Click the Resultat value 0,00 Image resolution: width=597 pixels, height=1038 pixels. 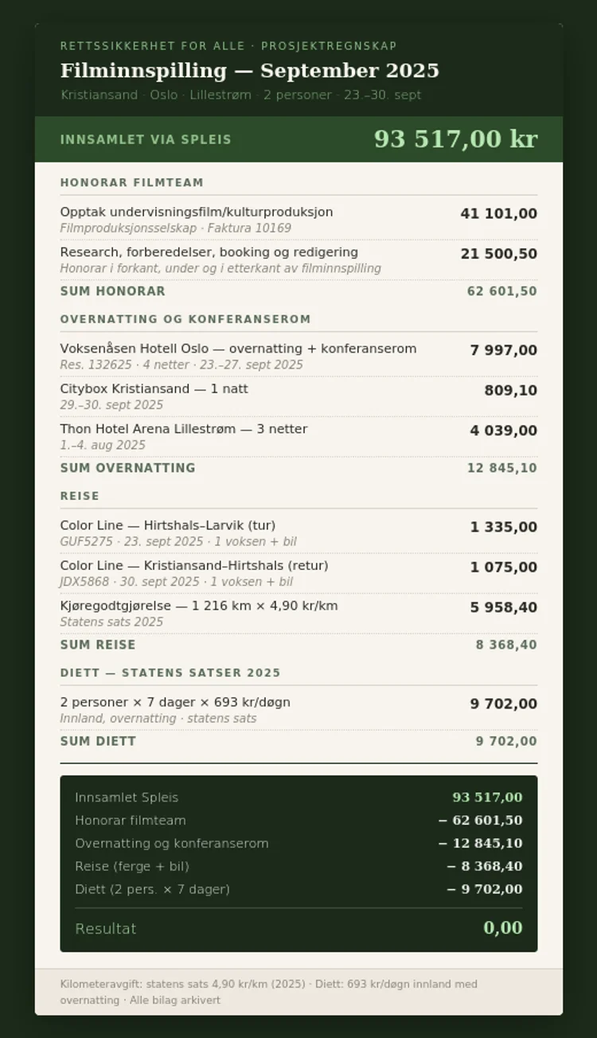click(503, 927)
